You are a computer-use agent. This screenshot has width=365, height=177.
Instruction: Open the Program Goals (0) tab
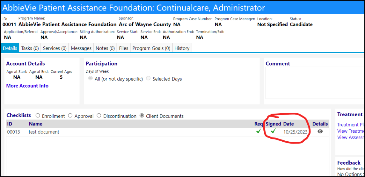tap(151, 48)
